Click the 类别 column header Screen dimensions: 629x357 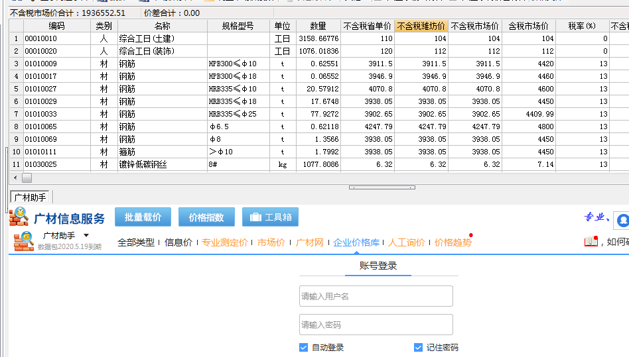pos(104,26)
